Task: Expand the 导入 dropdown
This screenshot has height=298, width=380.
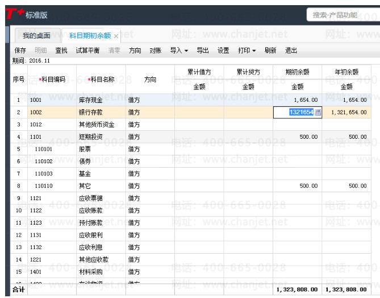Action: (179, 51)
